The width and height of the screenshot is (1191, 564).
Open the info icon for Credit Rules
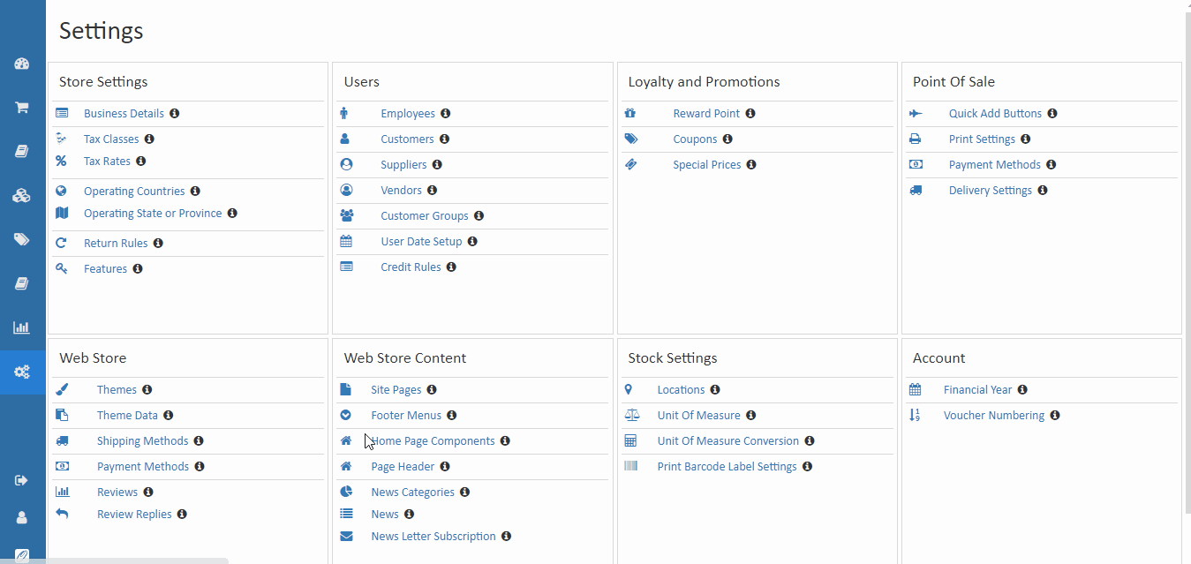tap(451, 267)
